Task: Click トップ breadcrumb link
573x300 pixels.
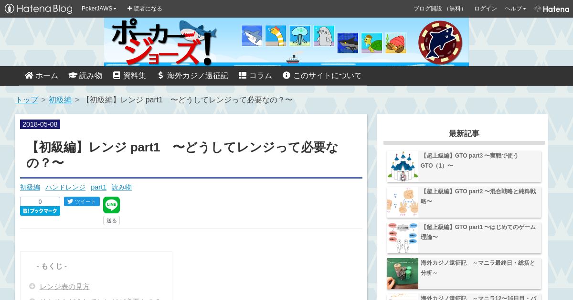Action: [27, 100]
